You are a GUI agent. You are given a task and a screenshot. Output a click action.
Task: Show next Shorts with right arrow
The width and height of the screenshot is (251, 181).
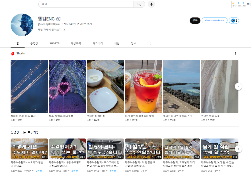[x=238, y=86]
